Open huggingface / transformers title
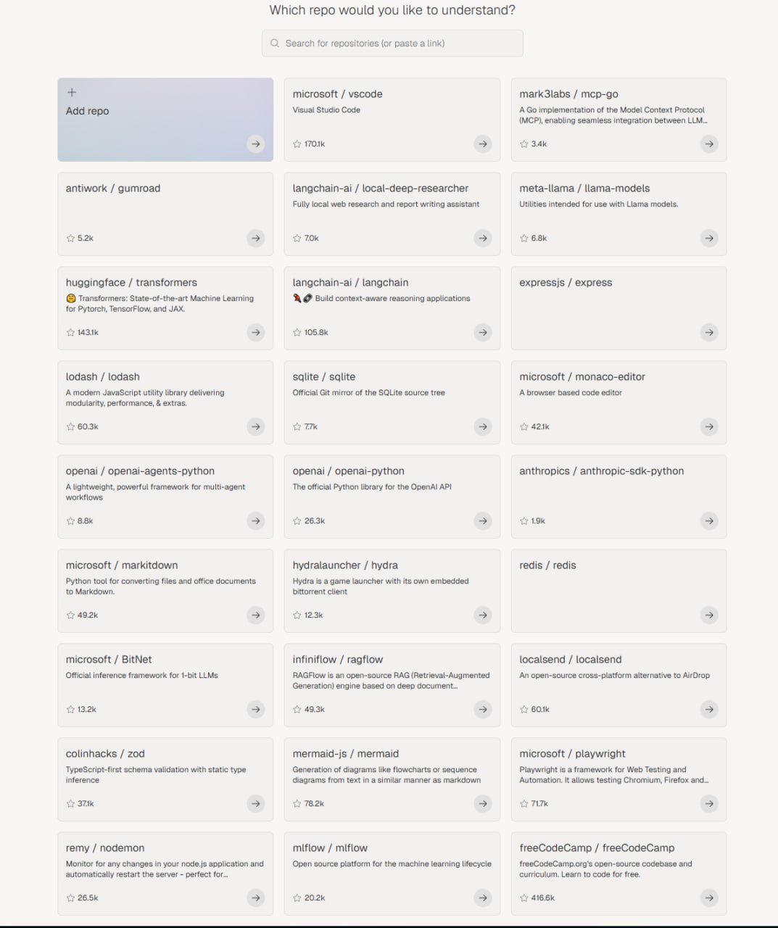The height and width of the screenshot is (928, 778). (x=132, y=283)
